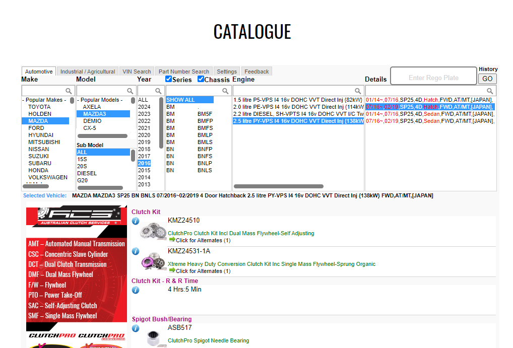Image resolution: width=513 pixels, height=348 pixels.
Task: Select DIESEL in the Sub Model list
Action: 87,173
